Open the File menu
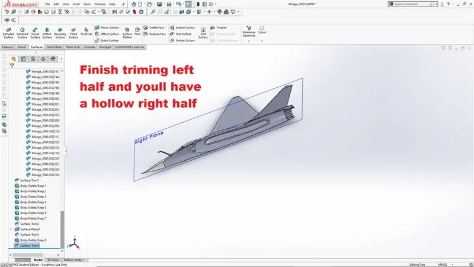 coord(47,4)
